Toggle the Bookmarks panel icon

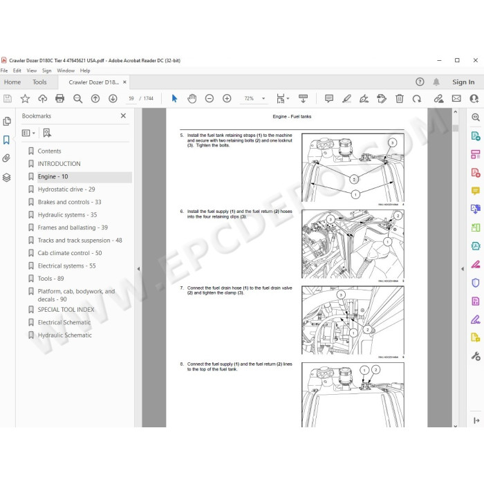[x=6, y=140]
